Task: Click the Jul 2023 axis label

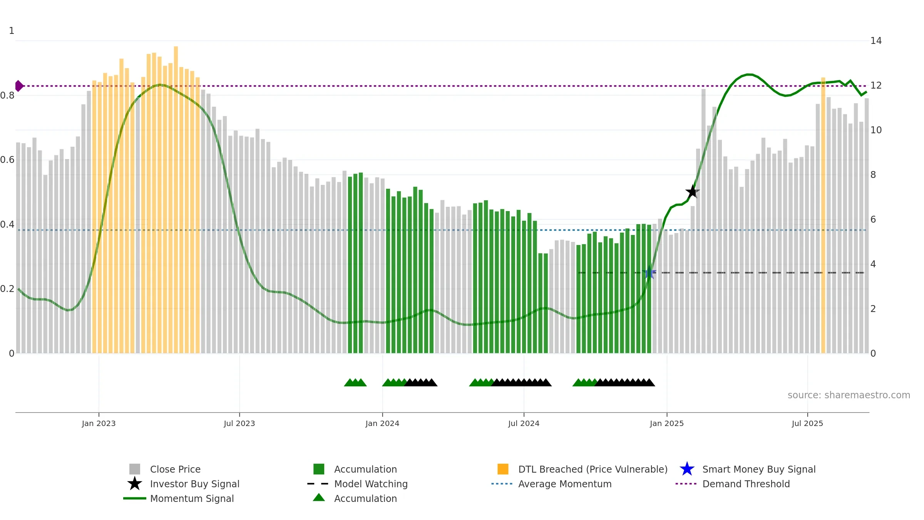Action: [x=239, y=423]
